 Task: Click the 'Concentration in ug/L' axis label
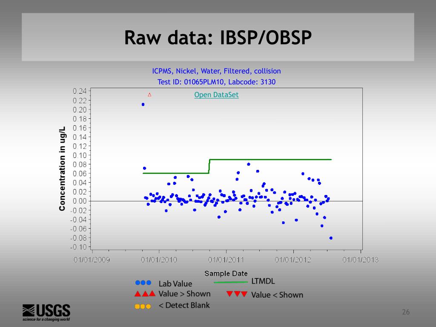coord(62,169)
